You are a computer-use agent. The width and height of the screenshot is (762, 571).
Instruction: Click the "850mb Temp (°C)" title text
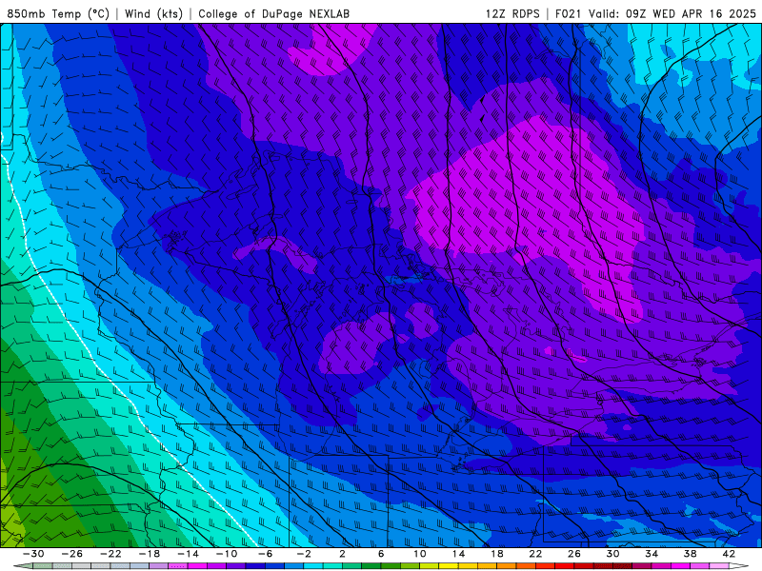click(x=58, y=13)
